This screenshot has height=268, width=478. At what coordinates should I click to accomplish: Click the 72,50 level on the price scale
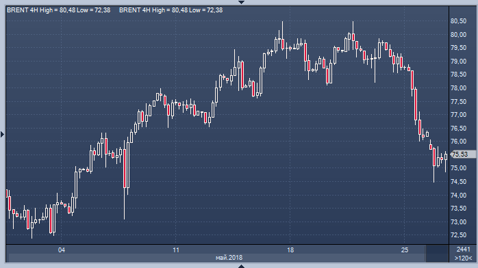[x=459, y=235]
